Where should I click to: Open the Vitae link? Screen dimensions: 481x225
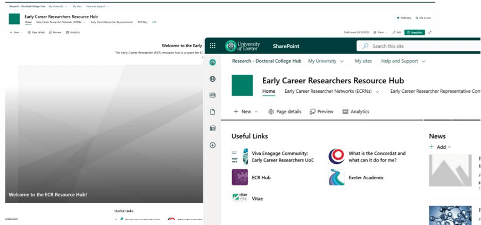click(257, 198)
